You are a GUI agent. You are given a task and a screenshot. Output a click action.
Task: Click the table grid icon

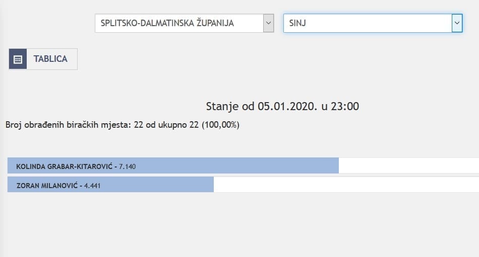click(18, 59)
